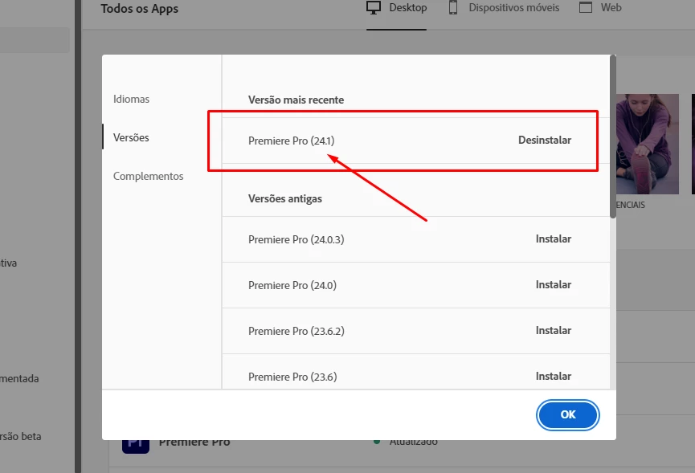Click the Web browser window icon
The image size is (695, 473).
[x=586, y=7]
